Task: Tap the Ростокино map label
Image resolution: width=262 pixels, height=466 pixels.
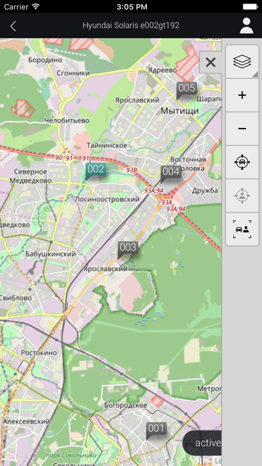Action: [x=39, y=353]
